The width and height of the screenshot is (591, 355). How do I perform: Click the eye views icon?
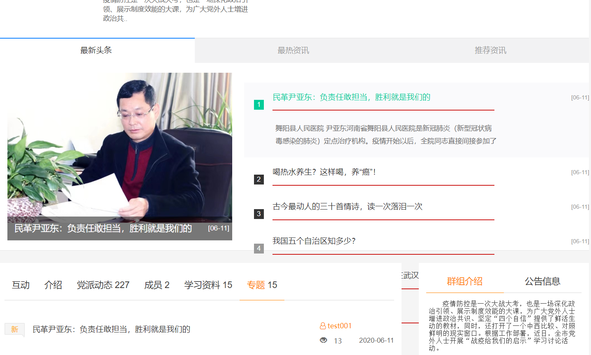pyautogui.click(x=323, y=340)
